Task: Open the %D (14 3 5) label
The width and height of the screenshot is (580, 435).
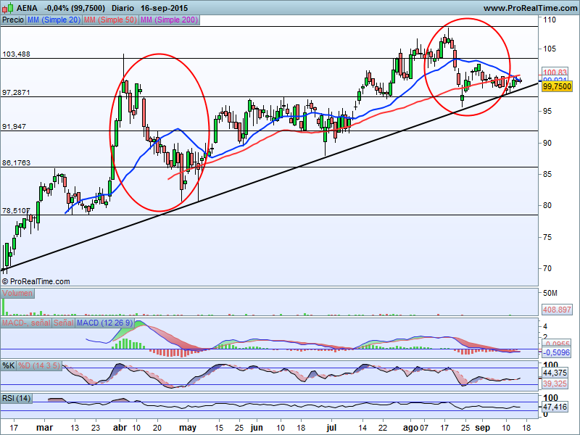Action: click(x=38, y=365)
